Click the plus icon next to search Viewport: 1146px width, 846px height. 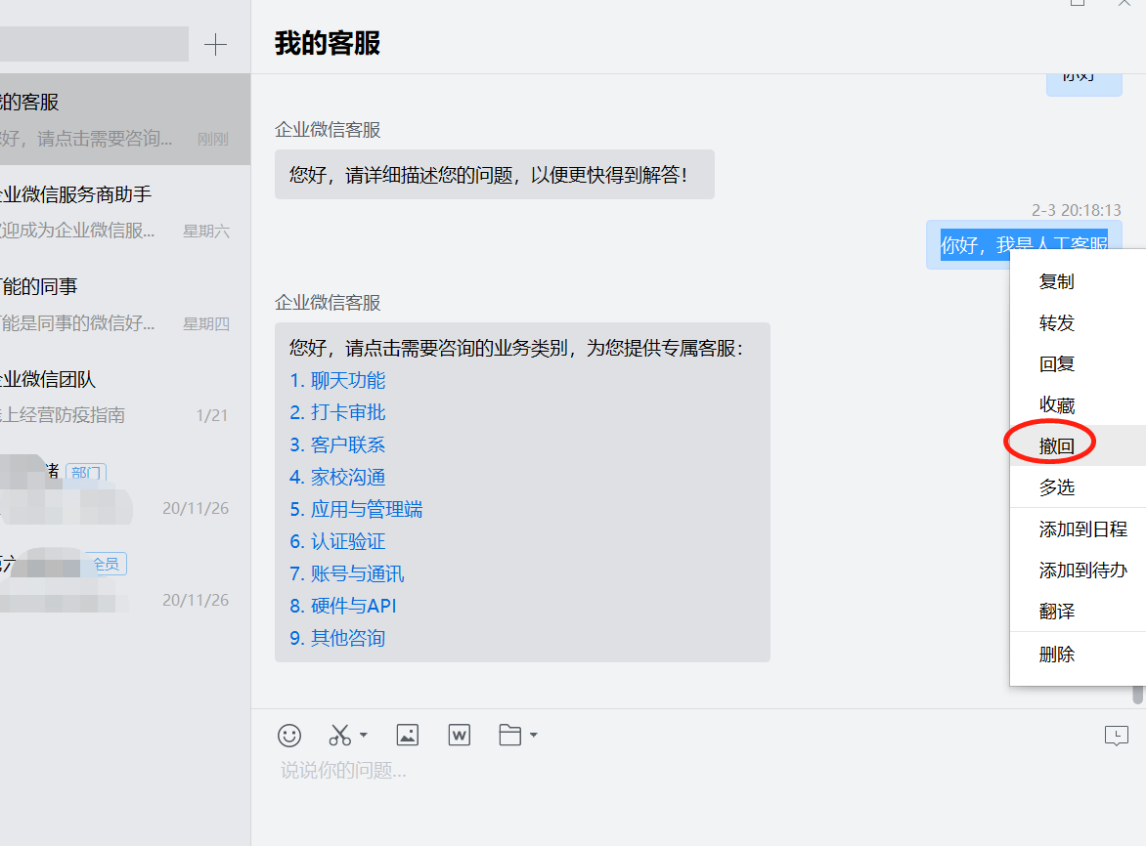click(215, 45)
